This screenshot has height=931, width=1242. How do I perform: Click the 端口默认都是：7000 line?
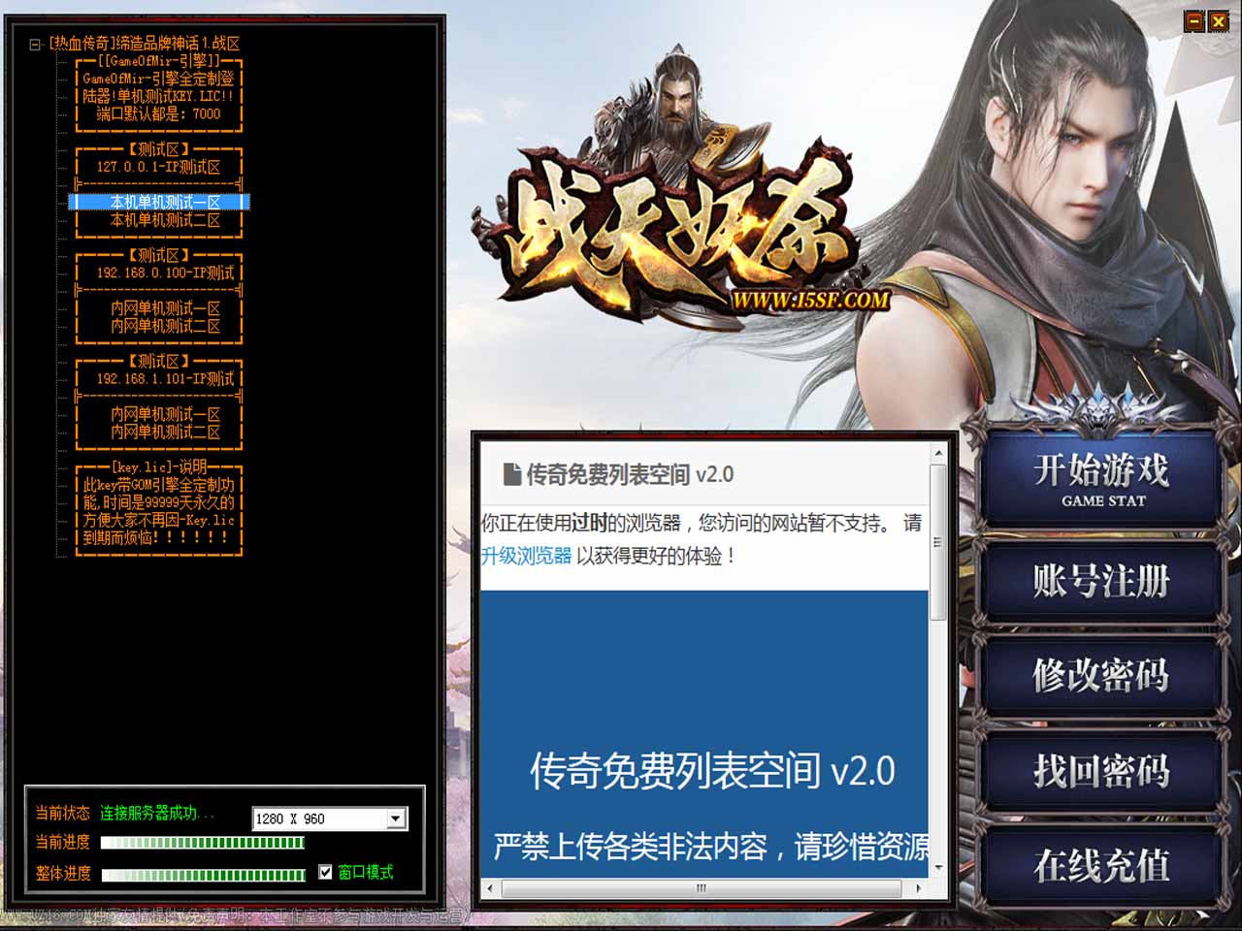tap(160, 113)
